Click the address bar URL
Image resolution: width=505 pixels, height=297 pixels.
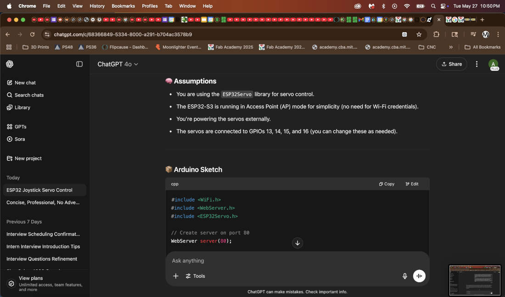tap(123, 34)
